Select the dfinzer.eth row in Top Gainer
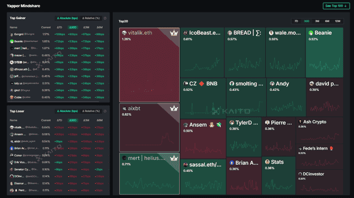This screenshot has height=198, width=354. click(x=58, y=69)
